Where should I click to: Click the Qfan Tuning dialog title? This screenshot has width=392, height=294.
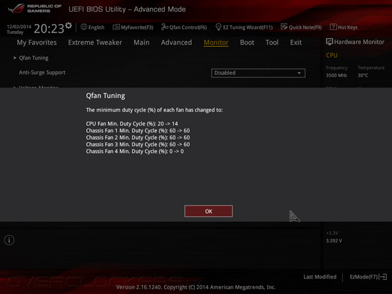pos(105,96)
